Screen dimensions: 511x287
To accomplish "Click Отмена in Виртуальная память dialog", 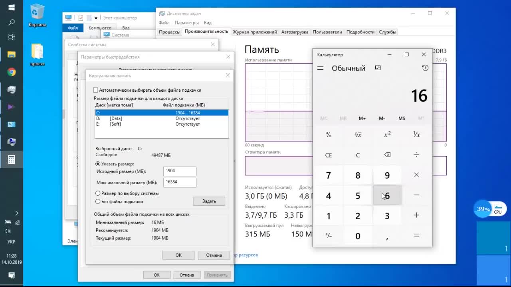I will [x=214, y=255].
